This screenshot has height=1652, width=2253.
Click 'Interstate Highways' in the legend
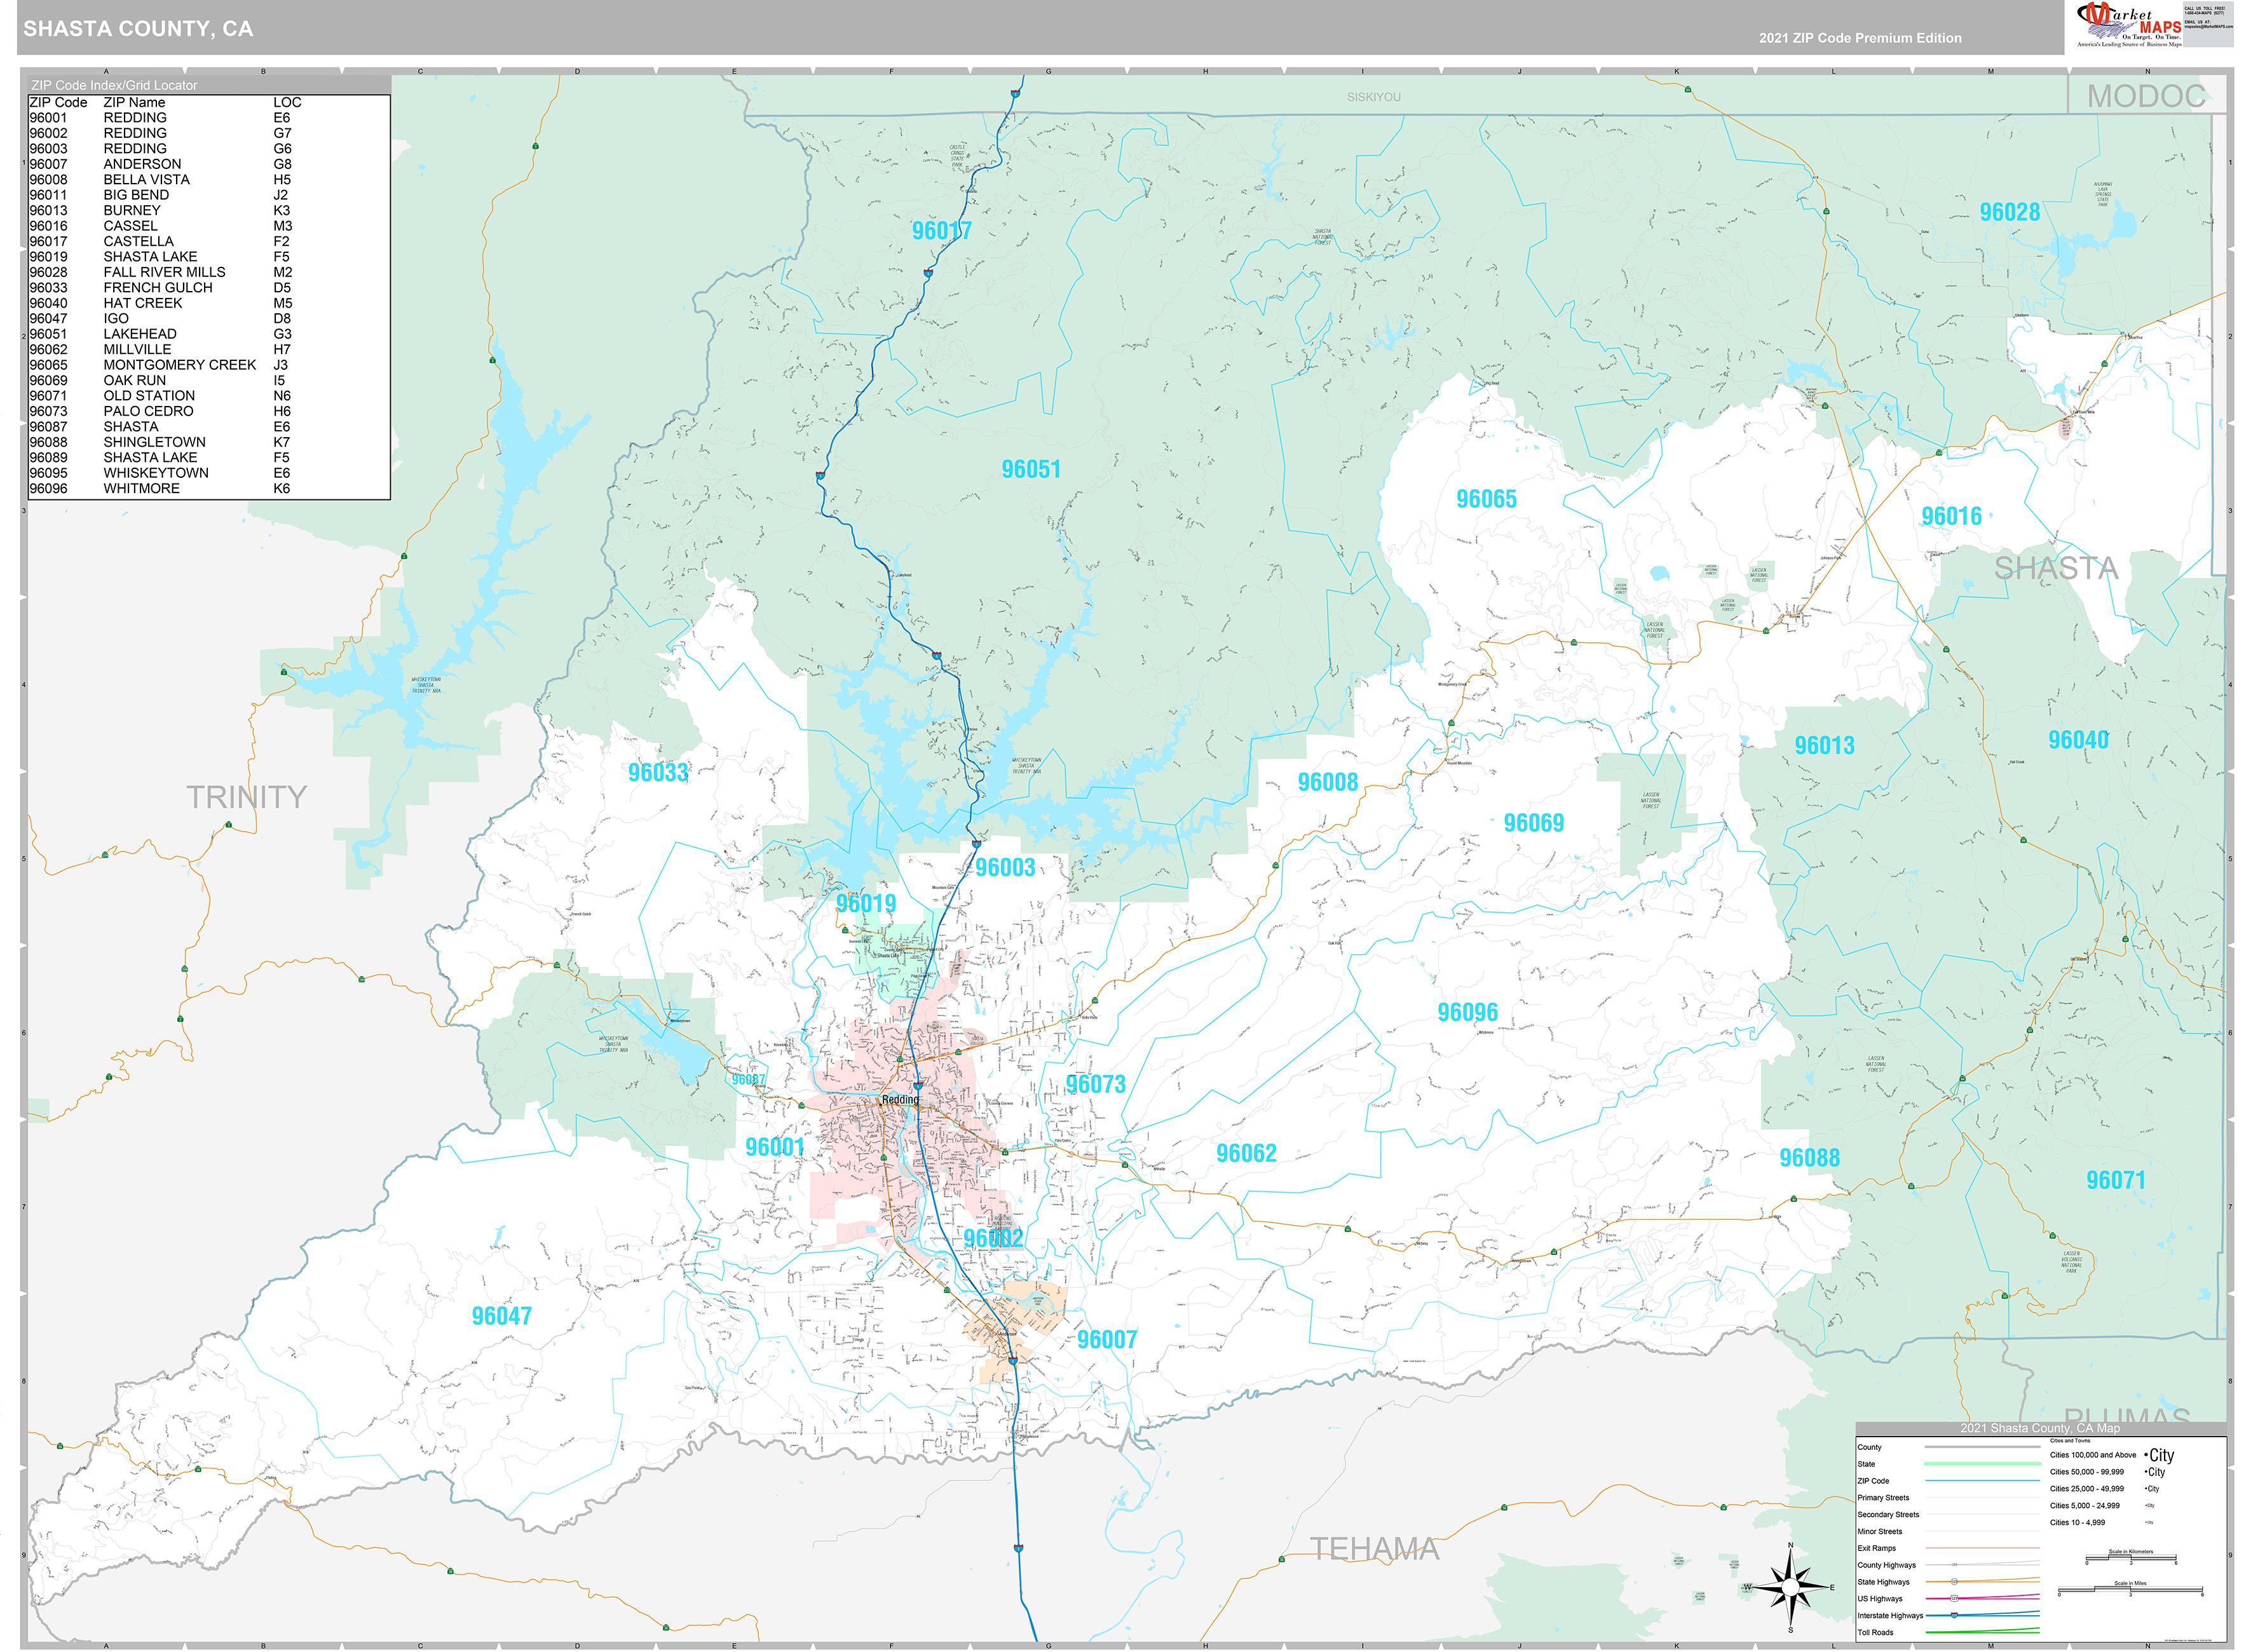pyautogui.click(x=1890, y=1616)
